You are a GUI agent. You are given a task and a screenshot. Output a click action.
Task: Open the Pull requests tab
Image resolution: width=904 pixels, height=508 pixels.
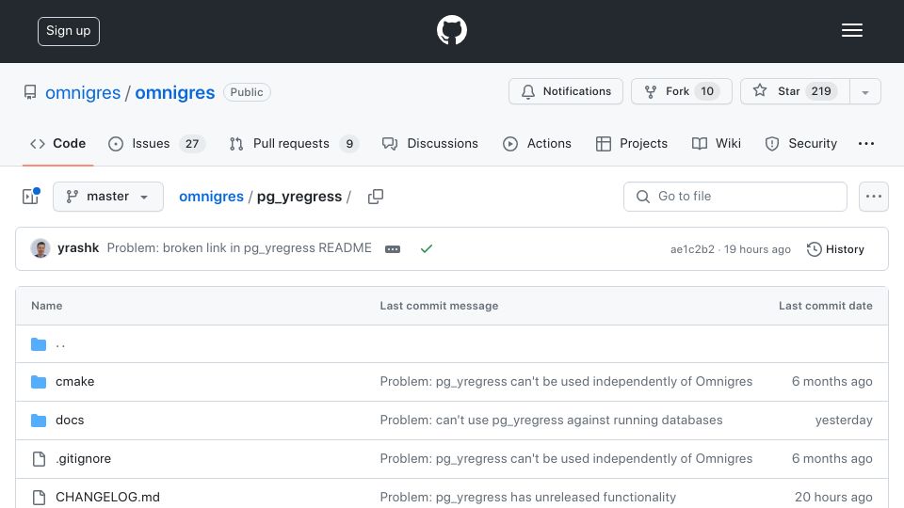294,143
